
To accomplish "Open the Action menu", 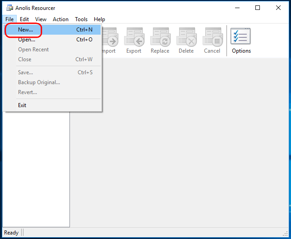I will click(x=60, y=19).
